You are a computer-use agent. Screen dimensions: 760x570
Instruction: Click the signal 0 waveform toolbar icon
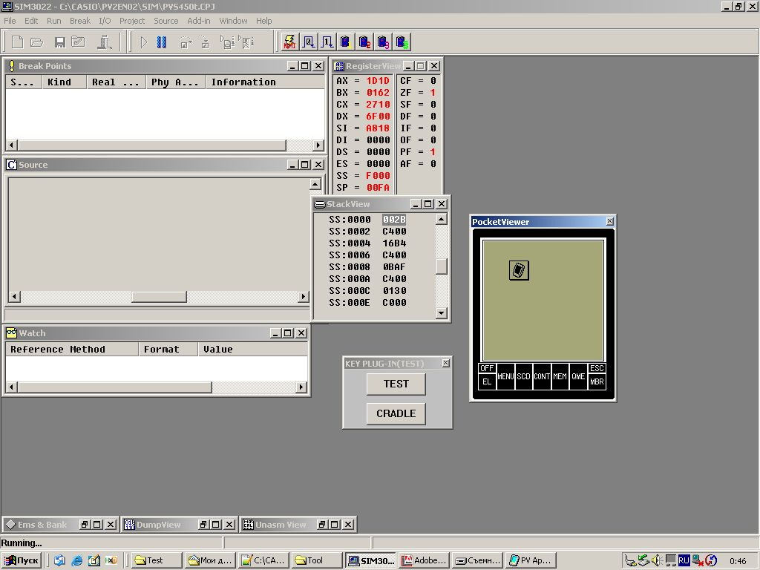coord(309,42)
